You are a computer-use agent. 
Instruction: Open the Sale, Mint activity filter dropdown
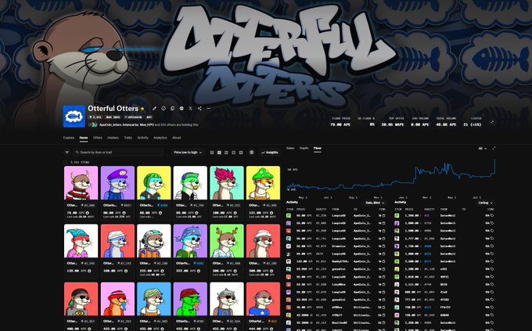coord(375,203)
